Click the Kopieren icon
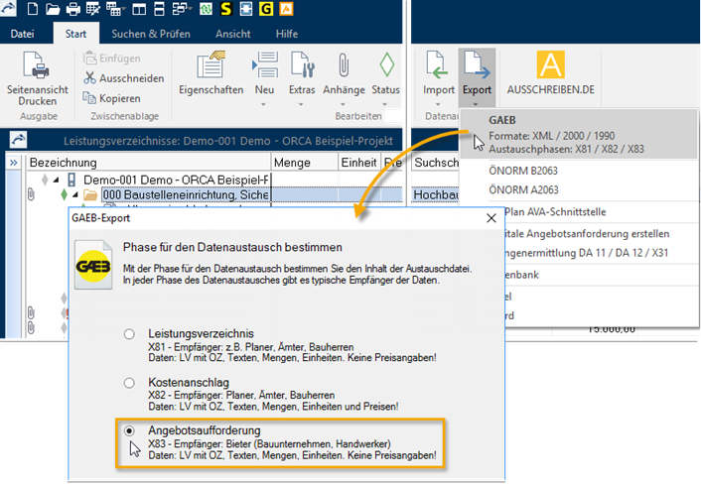Viewport: 701px width, 485px height. click(91, 98)
